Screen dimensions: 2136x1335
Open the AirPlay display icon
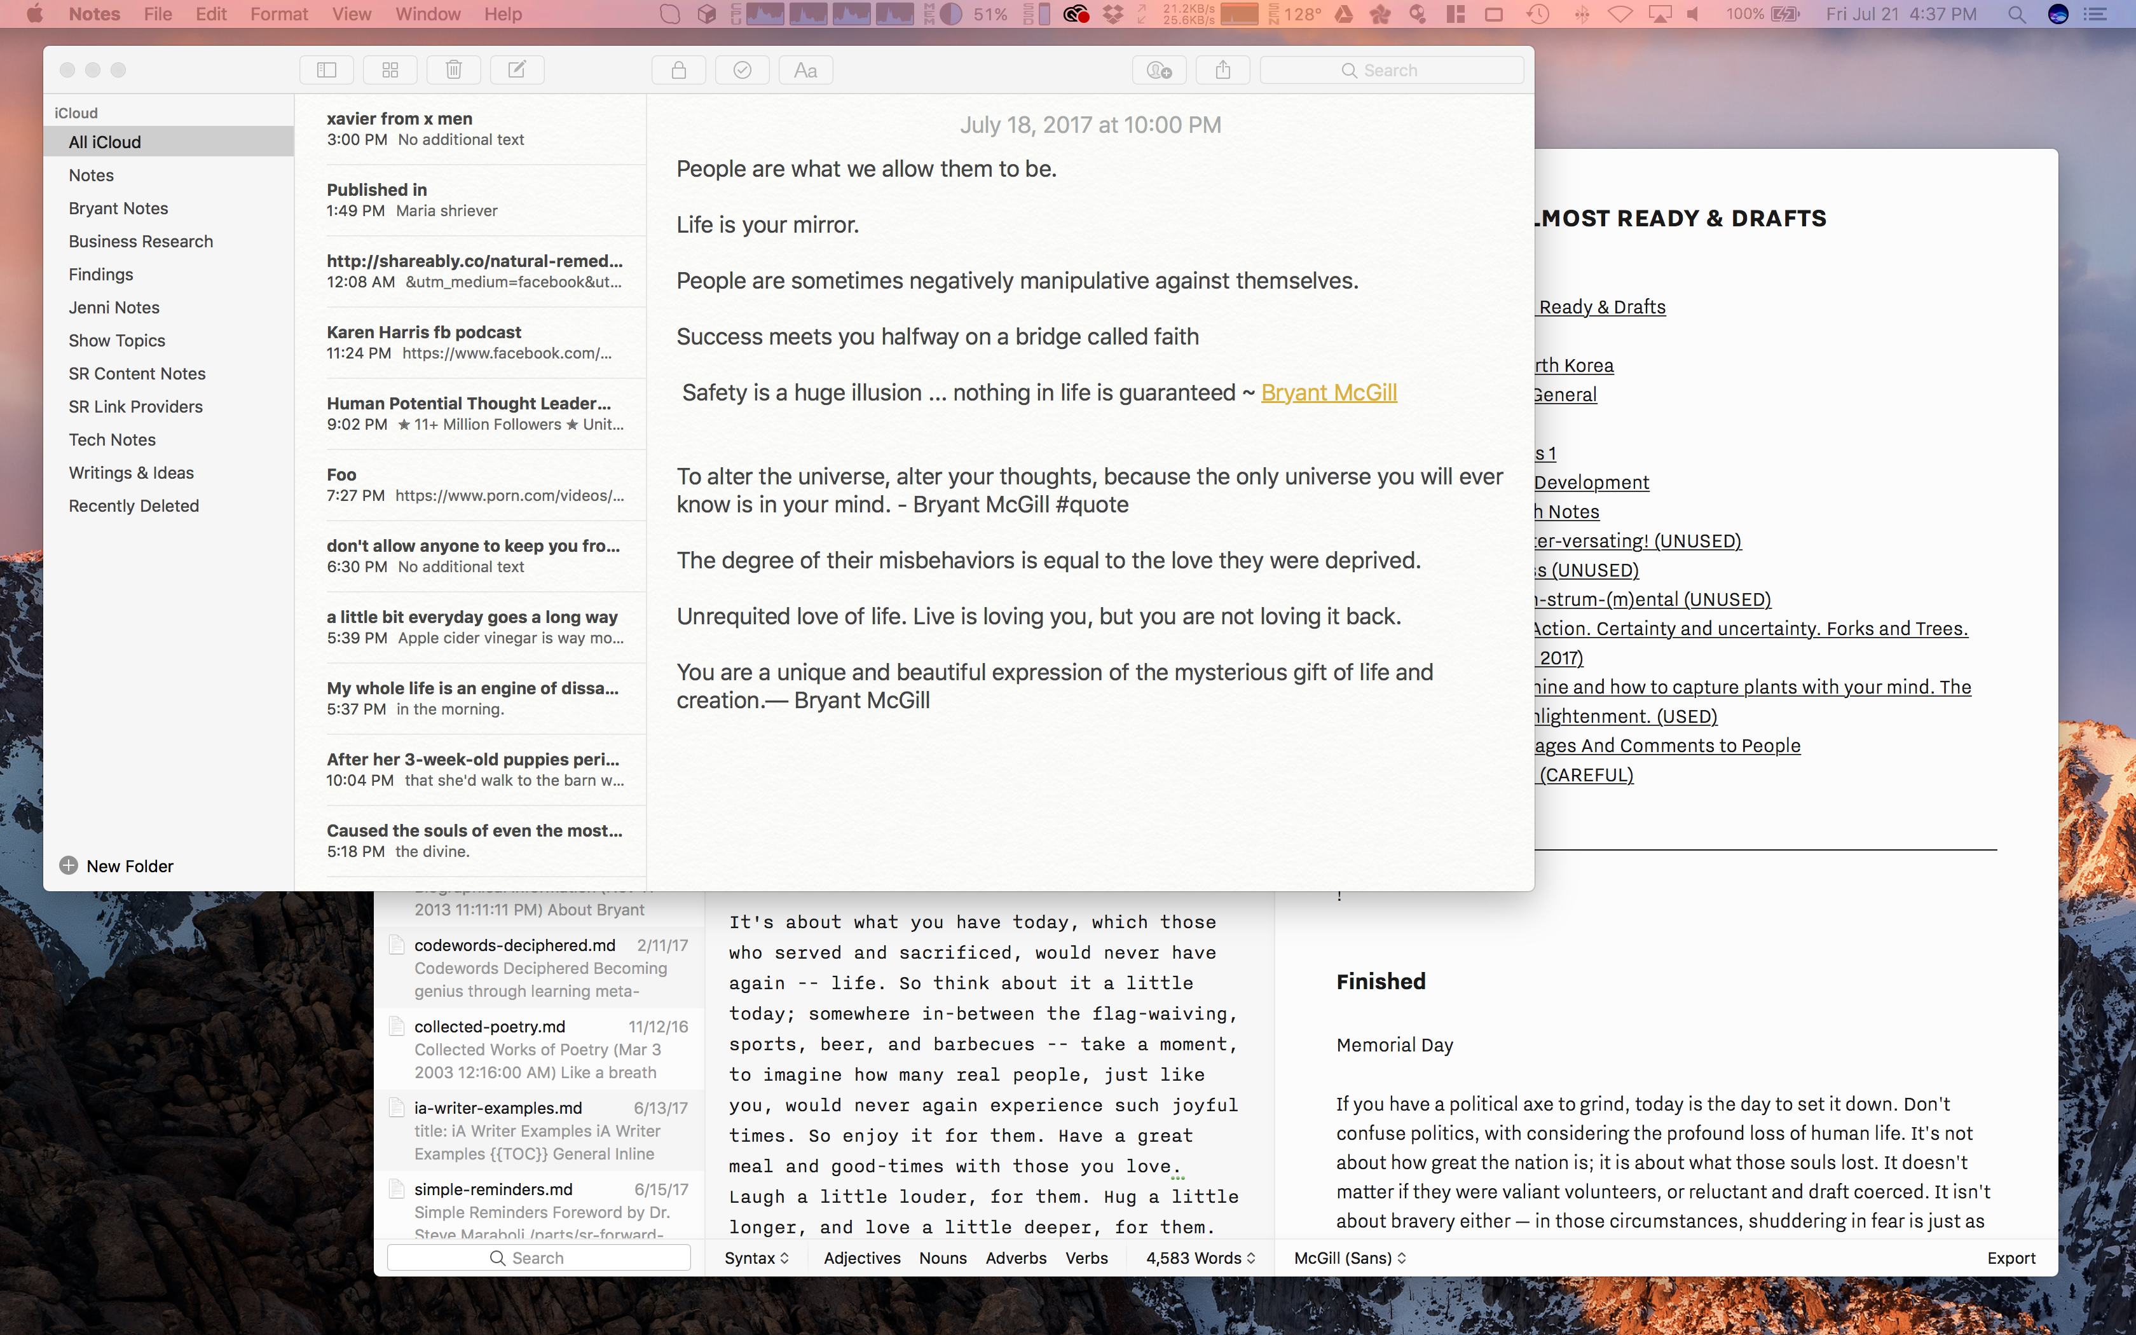[1660, 14]
